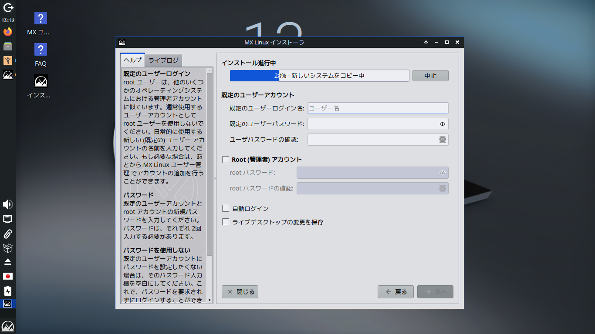
Task: Open the FAQ desktop shortcut
Action: click(x=41, y=55)
